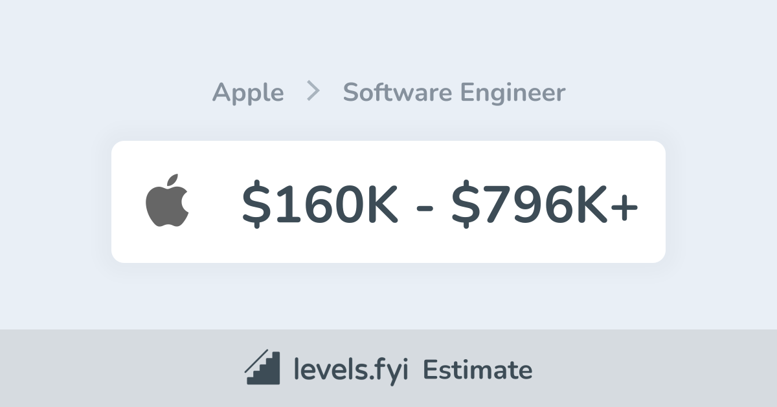Click the word Software in breadcrumb

[x=398, y=92]
